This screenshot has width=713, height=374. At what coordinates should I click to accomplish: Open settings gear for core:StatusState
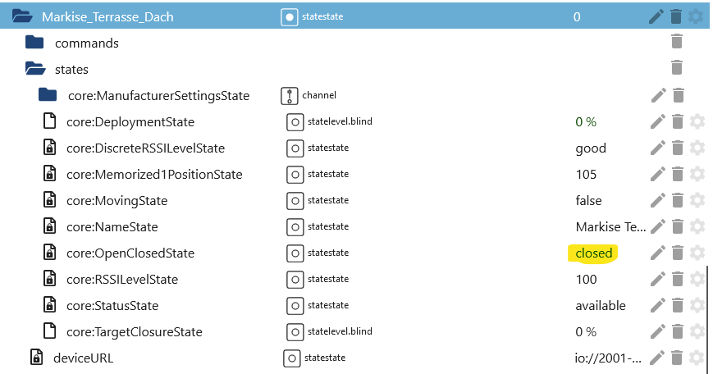coord(697,305)
